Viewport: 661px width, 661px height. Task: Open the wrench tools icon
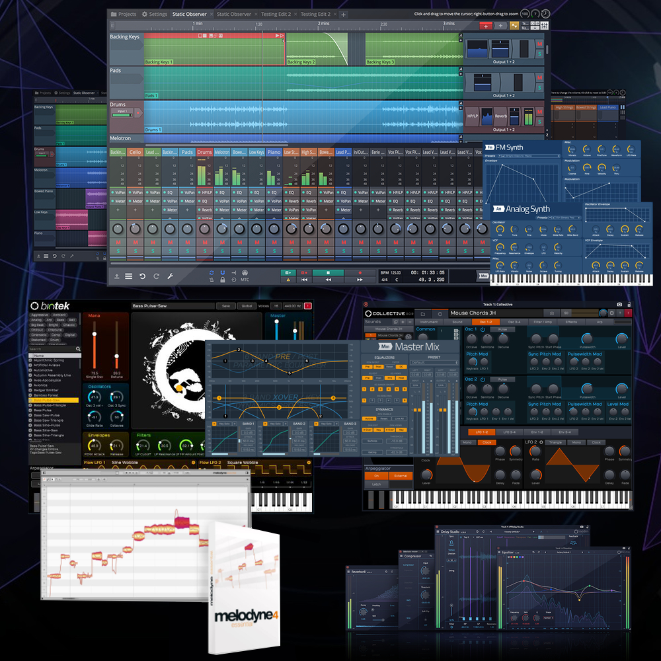(171, 276)
